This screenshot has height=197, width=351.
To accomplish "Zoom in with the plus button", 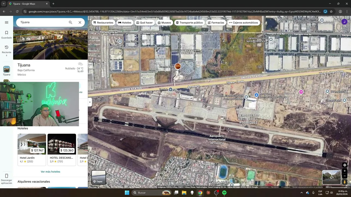I will point(345,171).
